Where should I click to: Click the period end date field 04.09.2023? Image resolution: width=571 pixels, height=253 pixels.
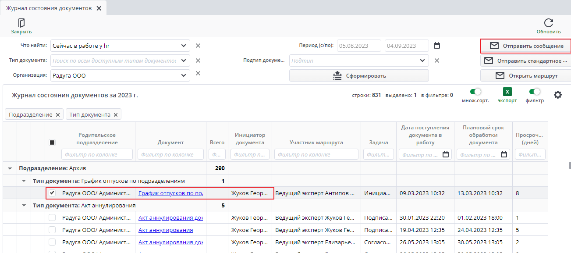pyautogui.click(x=407, y=46)
